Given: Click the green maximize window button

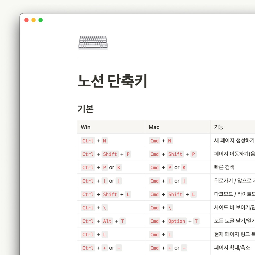Looking at the screenshot, I should click(41, 20).
